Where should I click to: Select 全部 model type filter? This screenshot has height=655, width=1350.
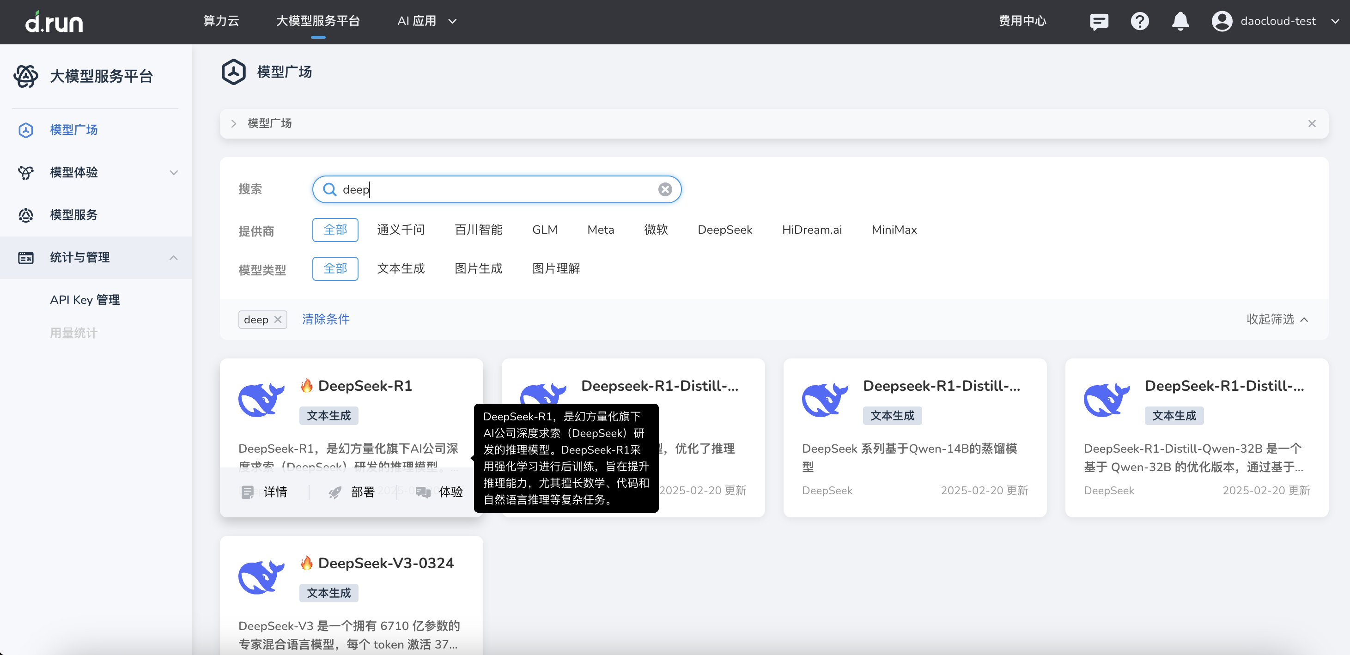point(335,269)
